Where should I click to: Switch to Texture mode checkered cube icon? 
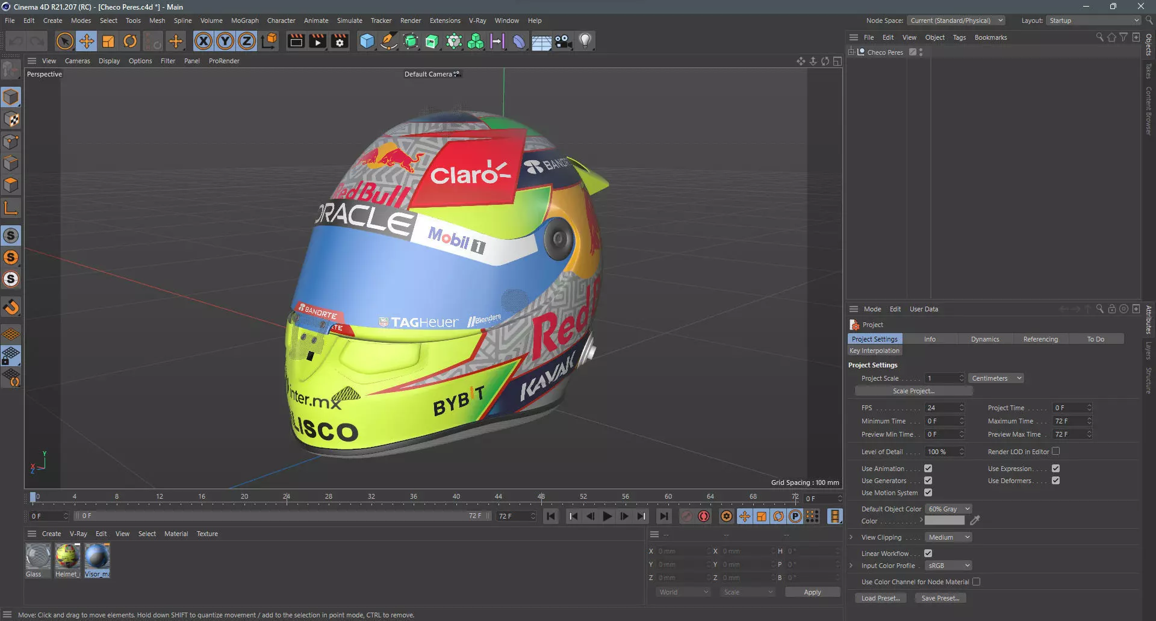[x=11, y=119]
